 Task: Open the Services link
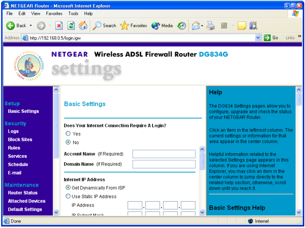[17, 156]
